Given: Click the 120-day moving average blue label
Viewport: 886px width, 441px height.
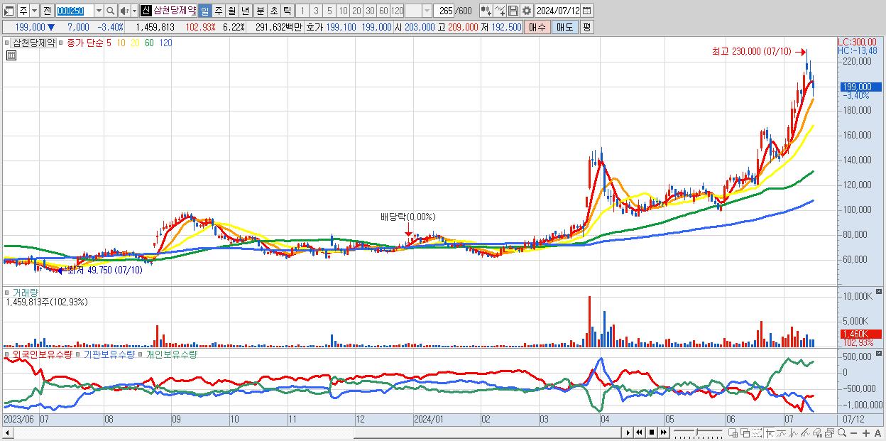Looking at the screenshot, I should [x=165, y=43].
